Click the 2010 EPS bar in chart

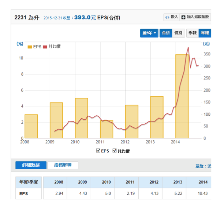[81, 118]
